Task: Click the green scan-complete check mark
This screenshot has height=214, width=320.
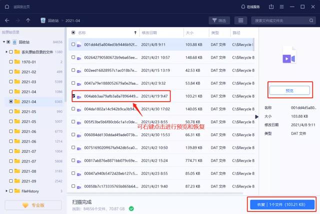Action: click(x=131, y=208)
